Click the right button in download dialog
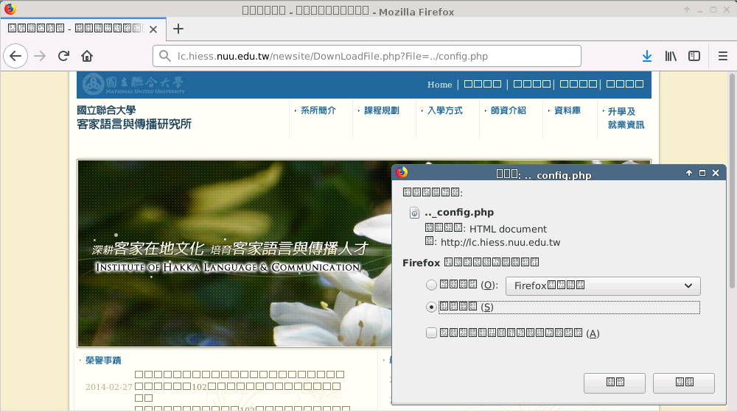Screen dimensions: 737x412 [x=684, y=383]
